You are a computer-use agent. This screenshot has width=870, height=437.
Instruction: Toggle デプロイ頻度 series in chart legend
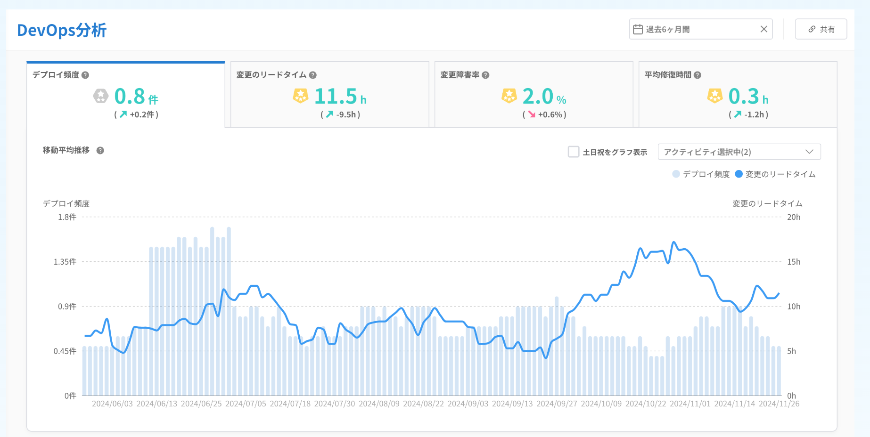(701, 174)
